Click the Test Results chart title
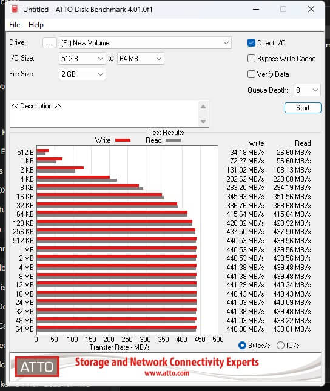Screen dimensions: 330x391 (166, 133)
